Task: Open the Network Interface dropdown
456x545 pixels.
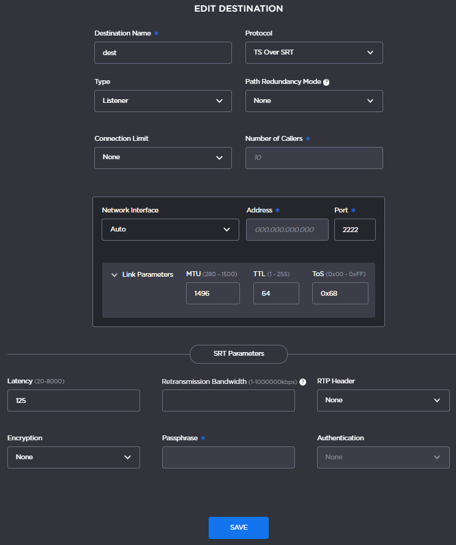Action: pyautogui.click(x=170, y=230)
